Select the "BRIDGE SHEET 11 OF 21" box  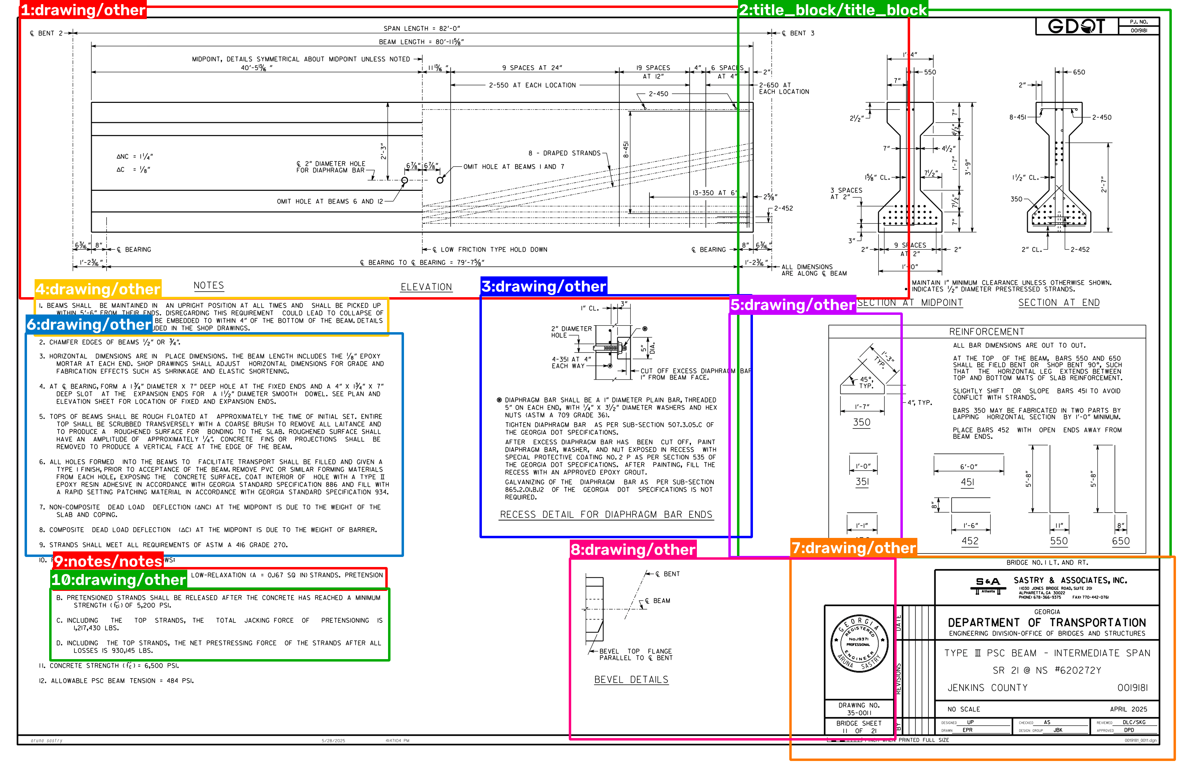[x=859, y=727]
